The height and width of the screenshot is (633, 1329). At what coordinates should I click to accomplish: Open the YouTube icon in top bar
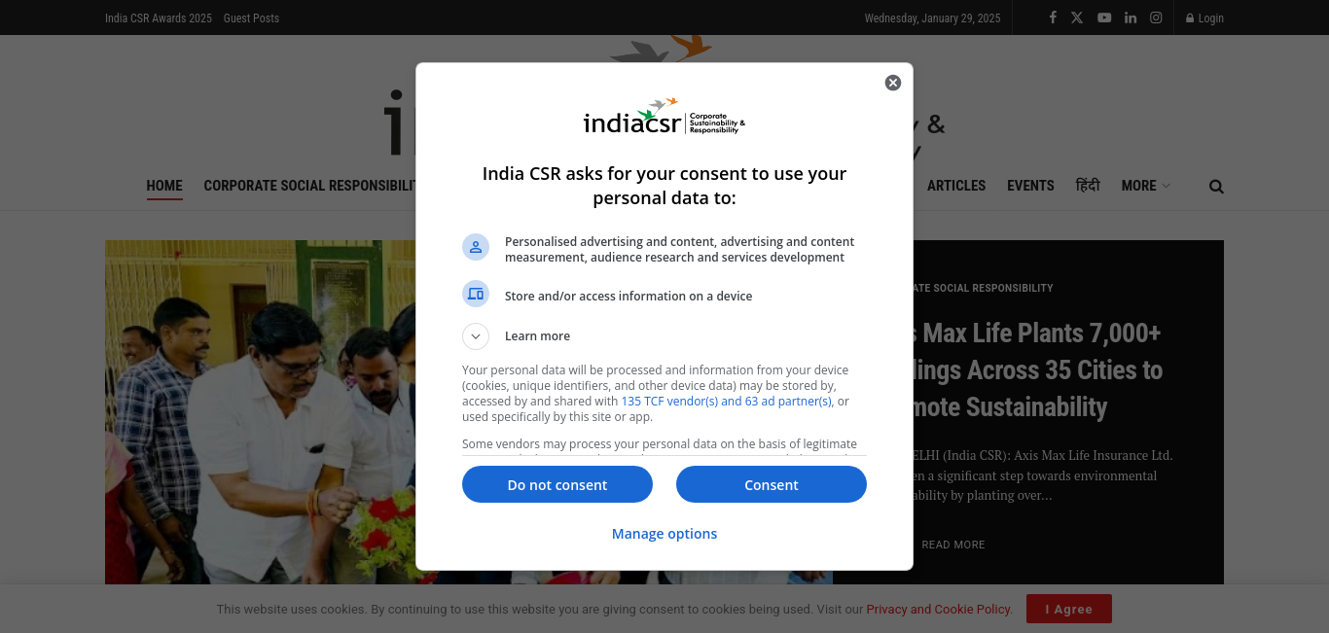pyautogui.click(x=1104, y=18)
